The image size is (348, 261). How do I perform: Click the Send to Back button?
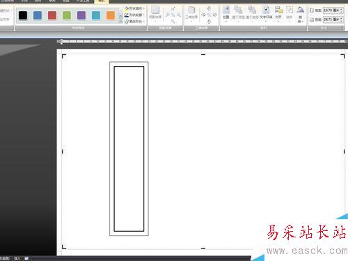(x=252, y=13)
